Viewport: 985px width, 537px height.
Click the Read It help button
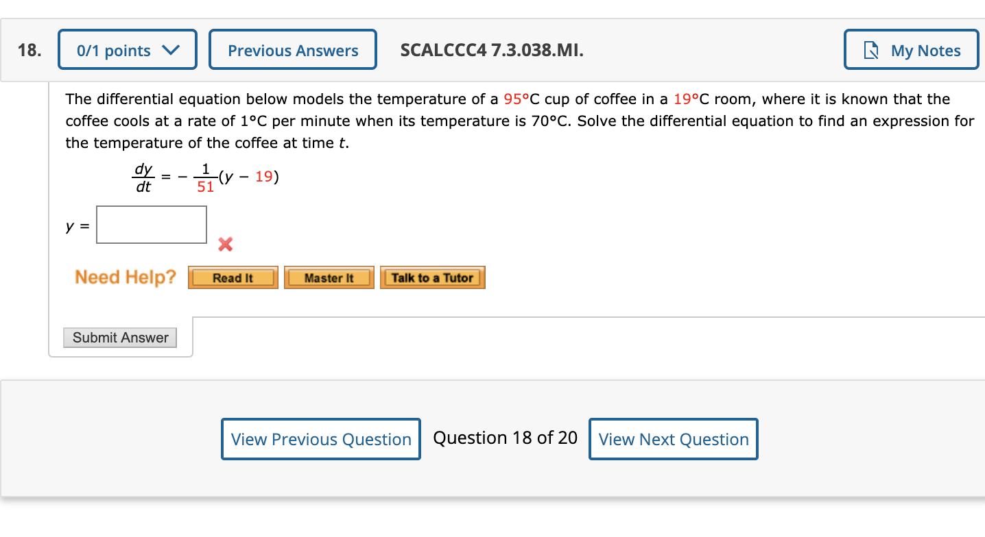pyautogui.click(x=233, y=277)
